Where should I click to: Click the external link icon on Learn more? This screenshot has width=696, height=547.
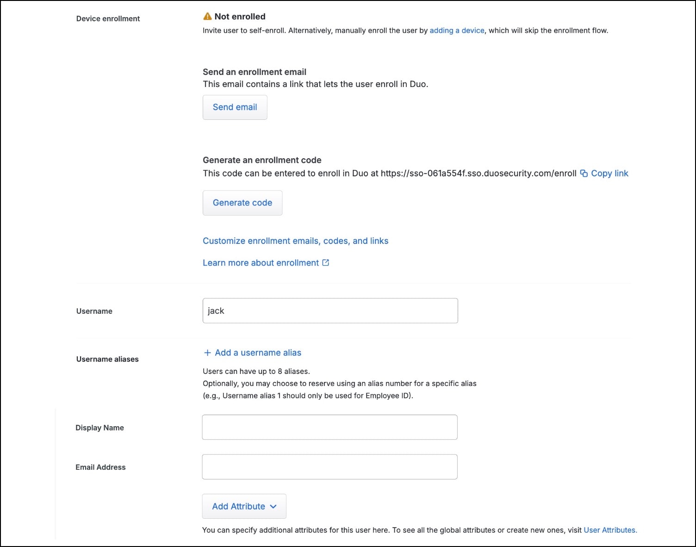point(326,262)
